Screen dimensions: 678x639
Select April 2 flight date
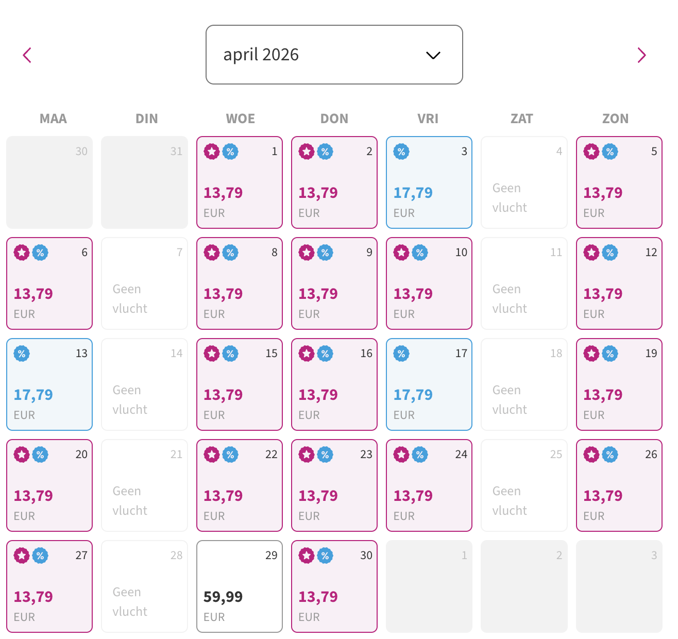pyautogui.click(x=334, y=182)
